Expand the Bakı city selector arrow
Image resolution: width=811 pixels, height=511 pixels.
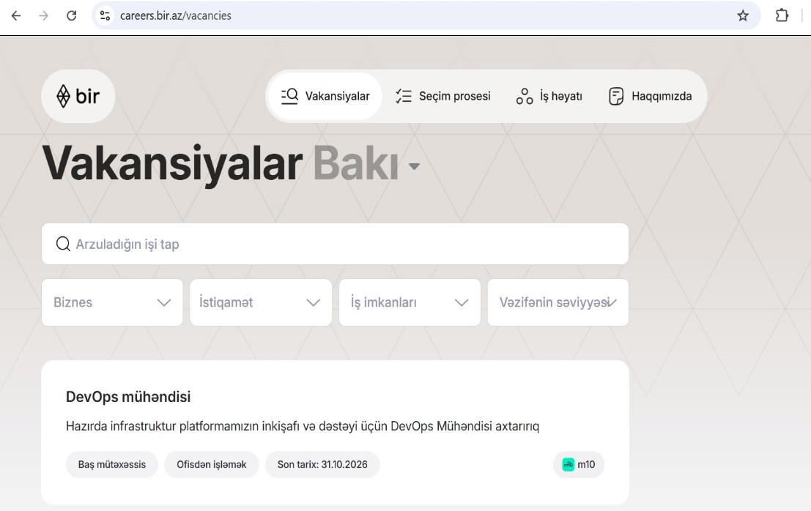pos(414,166)
